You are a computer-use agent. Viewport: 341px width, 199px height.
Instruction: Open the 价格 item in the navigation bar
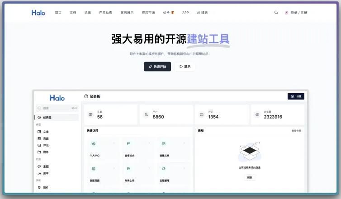(x=168, y=13)
